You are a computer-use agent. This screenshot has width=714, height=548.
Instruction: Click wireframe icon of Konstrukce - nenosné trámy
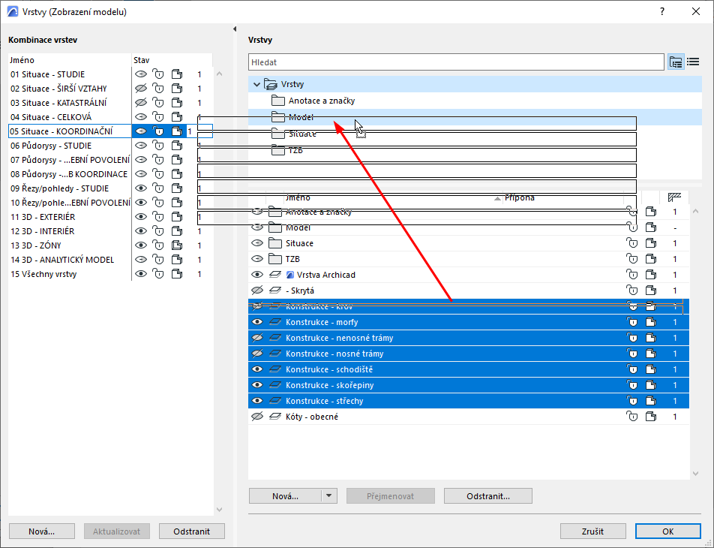click(651, 338)
